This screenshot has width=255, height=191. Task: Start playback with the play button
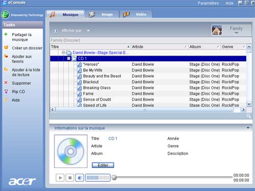point(60,178)
